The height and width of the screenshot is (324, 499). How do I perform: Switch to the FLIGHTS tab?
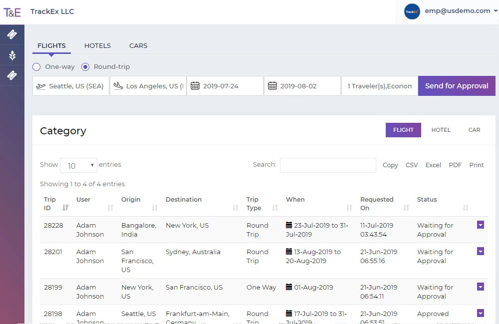pos(51,45)
